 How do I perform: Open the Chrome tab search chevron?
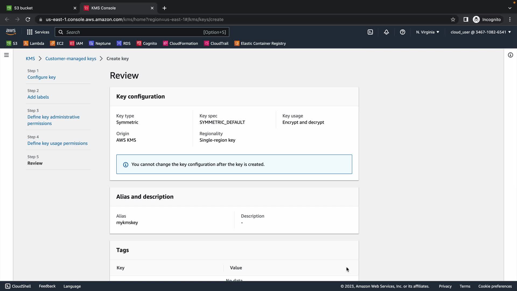(x=510, y=8)
